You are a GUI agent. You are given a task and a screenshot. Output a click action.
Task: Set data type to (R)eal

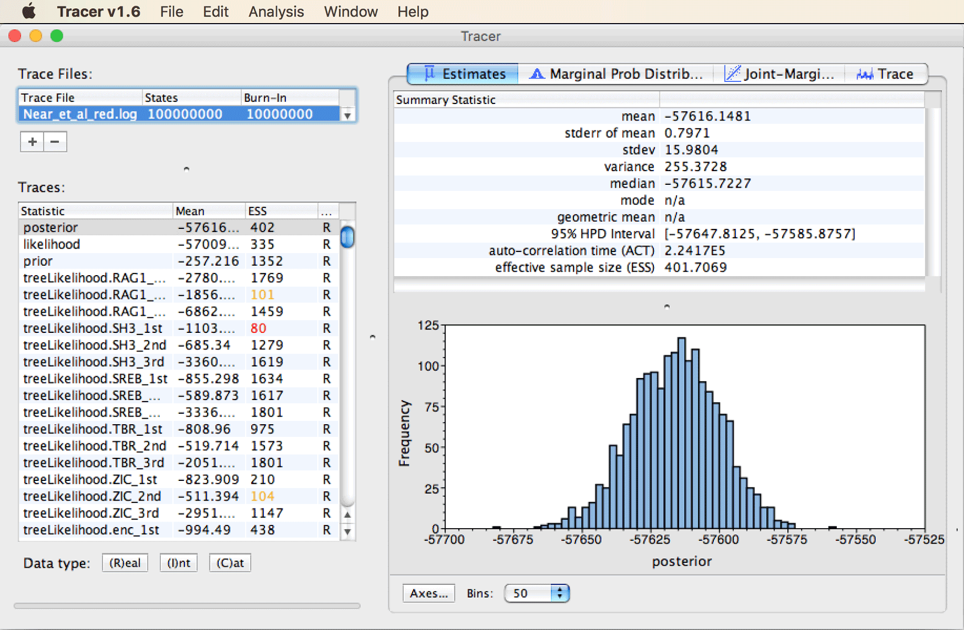[125, 563]
